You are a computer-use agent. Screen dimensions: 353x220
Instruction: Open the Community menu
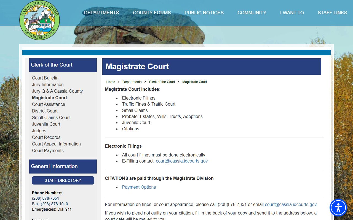click(252, 13)
